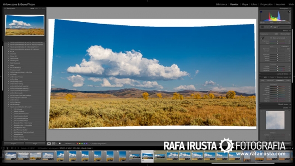The height and width of the screenshot is (166, 295).
Task: Click the Detalle sharpening preview image
Action: tap(275, 120)
